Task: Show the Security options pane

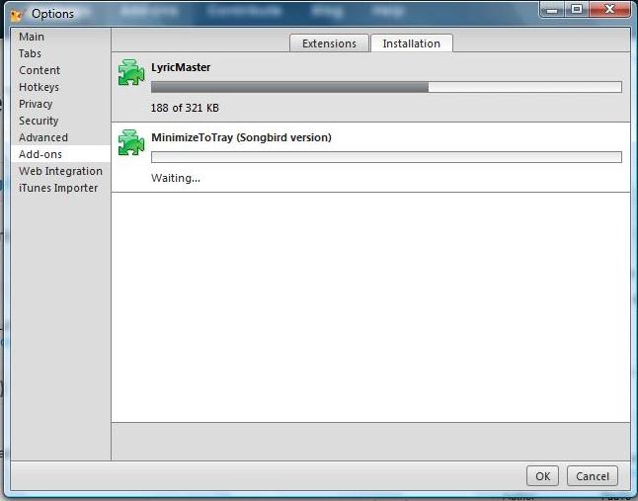Action: (x=39, y=121)
